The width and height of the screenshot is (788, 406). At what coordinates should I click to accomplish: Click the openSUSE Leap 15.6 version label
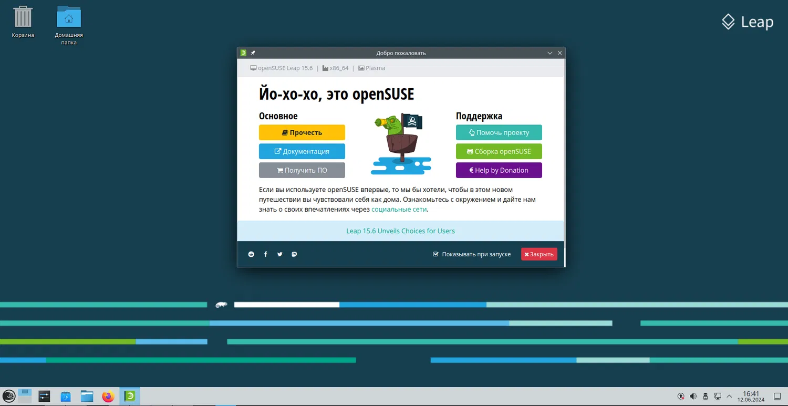coord(282,68)
